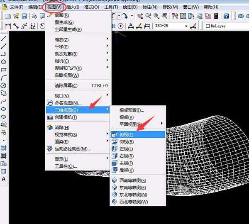Expand the 缩放(Z) submenu
The width and height of the screenshot is (249, 224).
78,39
